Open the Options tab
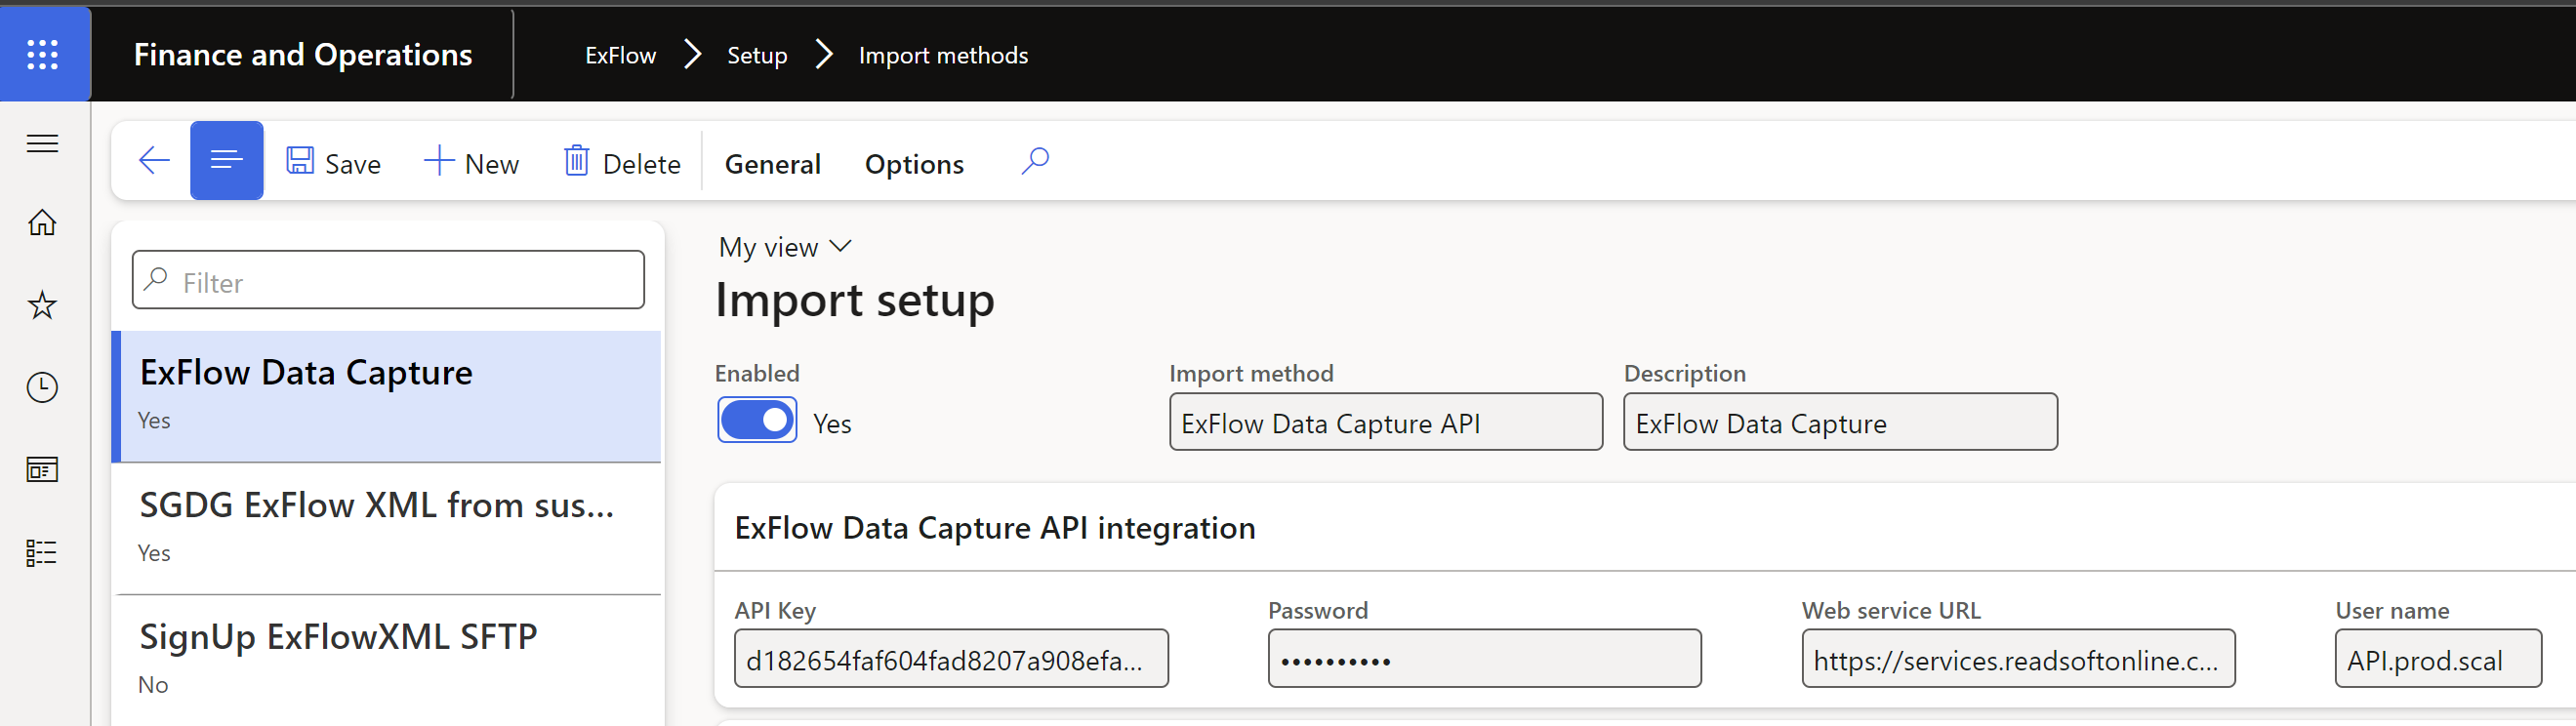 (914, 164)
